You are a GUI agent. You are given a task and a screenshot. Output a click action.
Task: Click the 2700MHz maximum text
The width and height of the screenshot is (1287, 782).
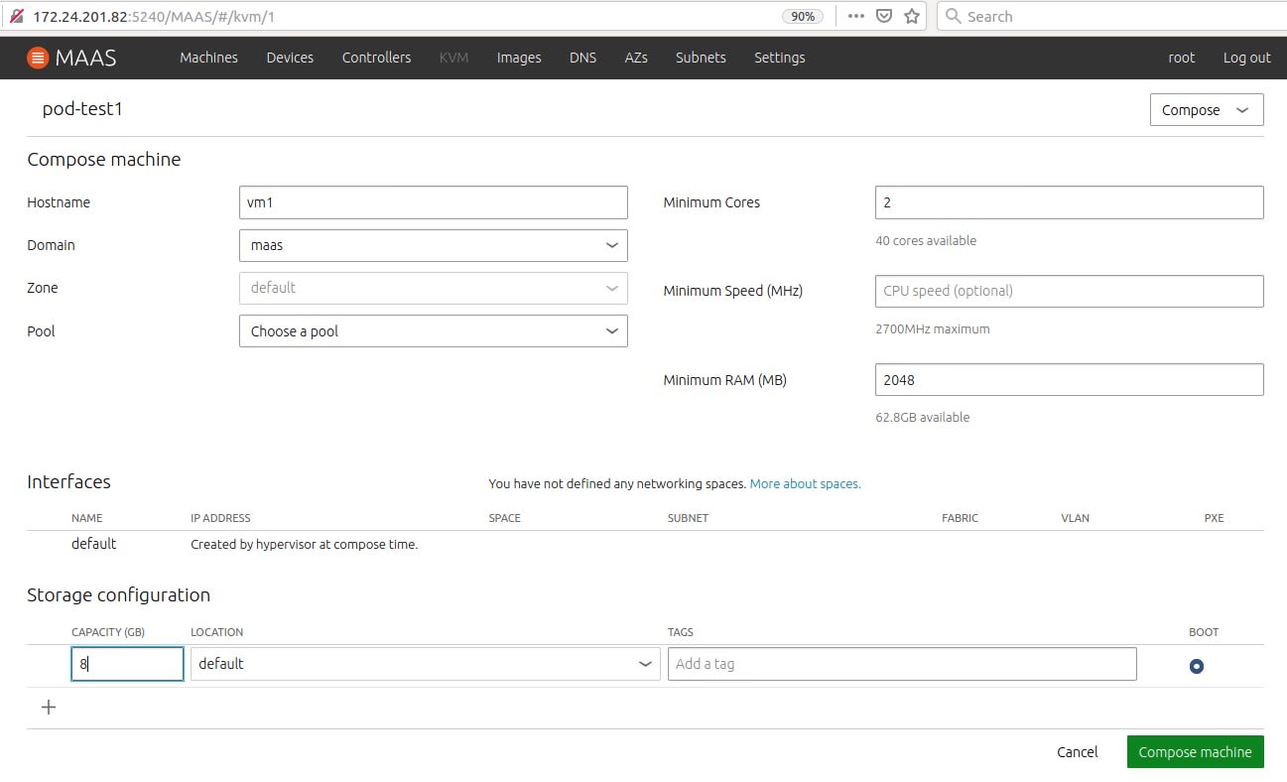[933, 329]
